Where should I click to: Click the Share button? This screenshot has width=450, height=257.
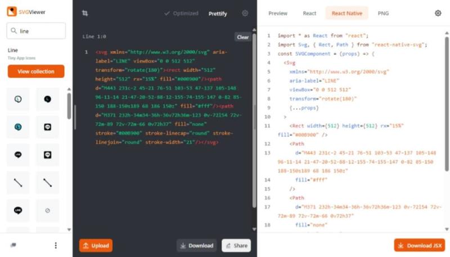236,246
